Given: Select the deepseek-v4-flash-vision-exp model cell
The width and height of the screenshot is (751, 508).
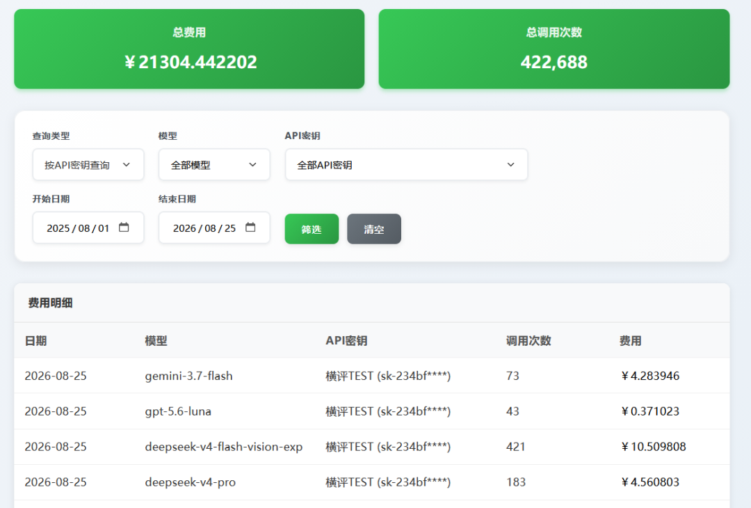Looking at the screenshot, I should tap(224, 447).
